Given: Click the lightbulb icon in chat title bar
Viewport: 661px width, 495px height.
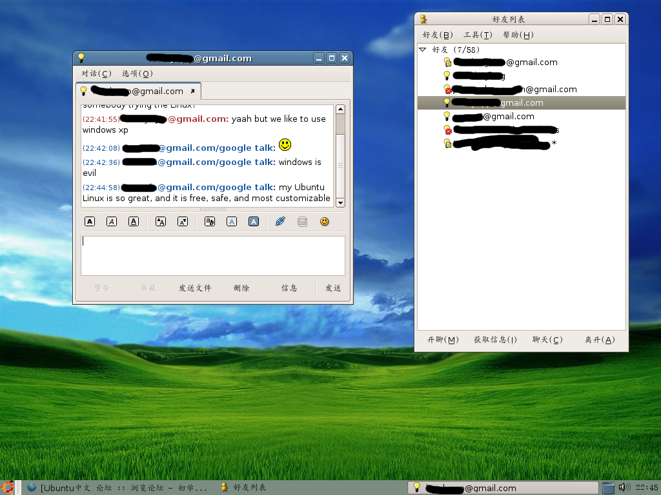Looking at the screenshot, I should click(x=81, y=57).
